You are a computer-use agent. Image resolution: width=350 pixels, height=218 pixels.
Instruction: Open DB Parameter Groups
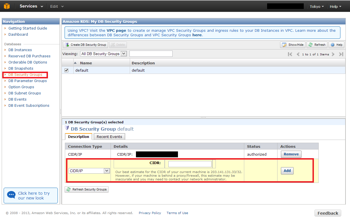[28, 81]
